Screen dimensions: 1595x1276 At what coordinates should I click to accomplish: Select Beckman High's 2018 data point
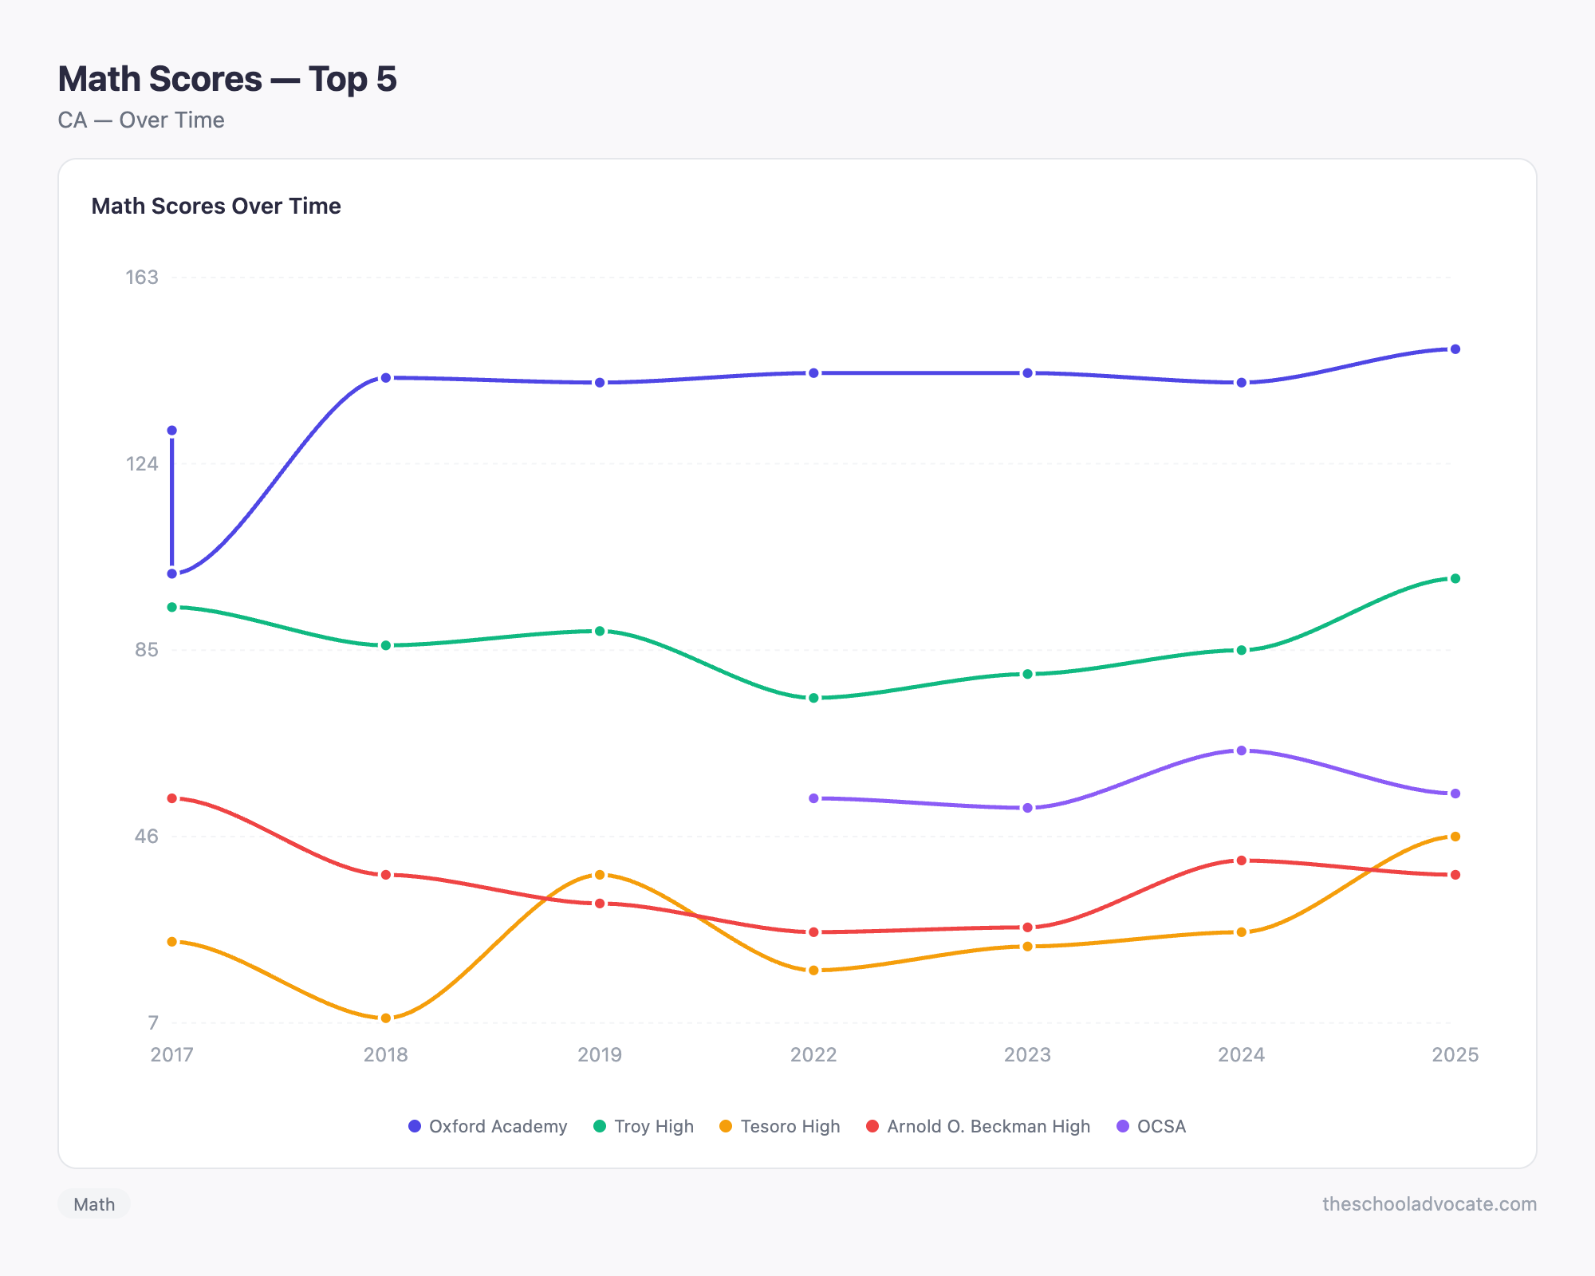[386, 875]
